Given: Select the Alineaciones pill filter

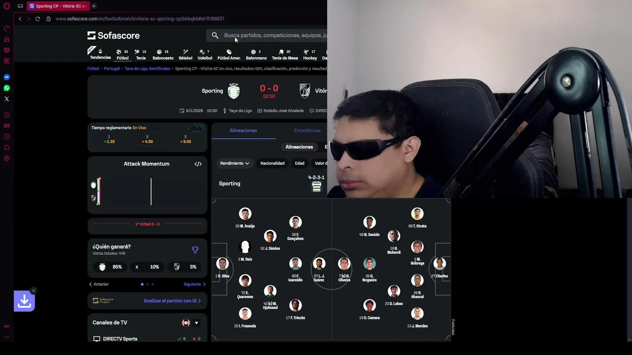Looking at the screenshot, I should pos(299,147).
